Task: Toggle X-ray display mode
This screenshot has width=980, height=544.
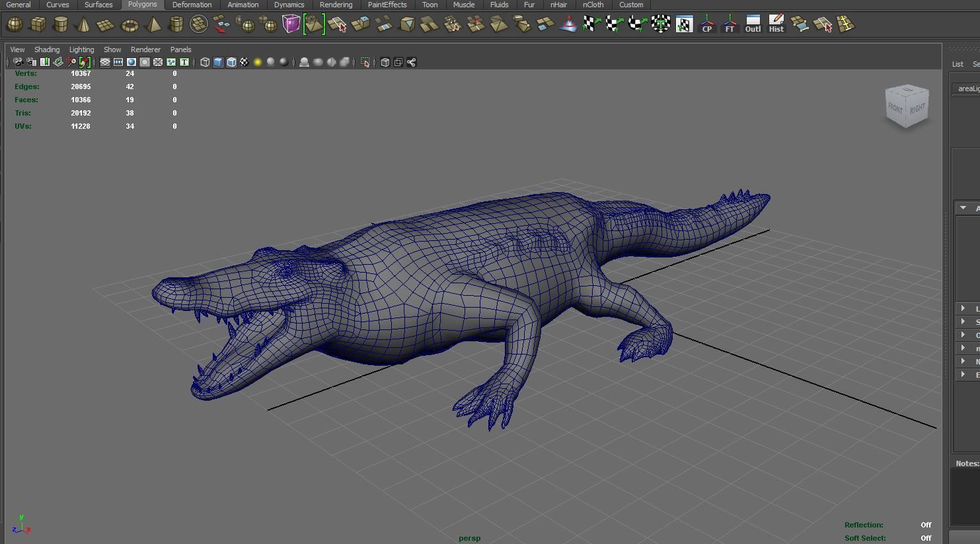Action: click(385, 62)
